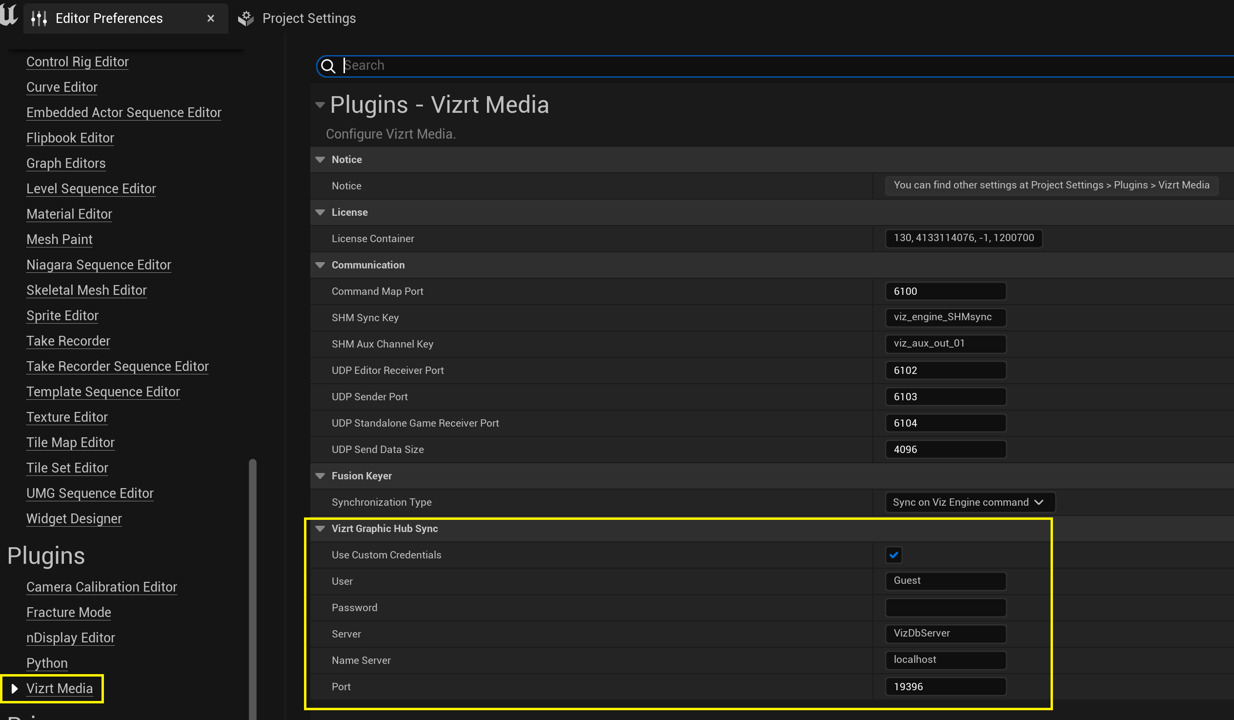The image size is (1234, 720).
Task: Open Template Sequence Editor settings
Action: click(103, 392)
